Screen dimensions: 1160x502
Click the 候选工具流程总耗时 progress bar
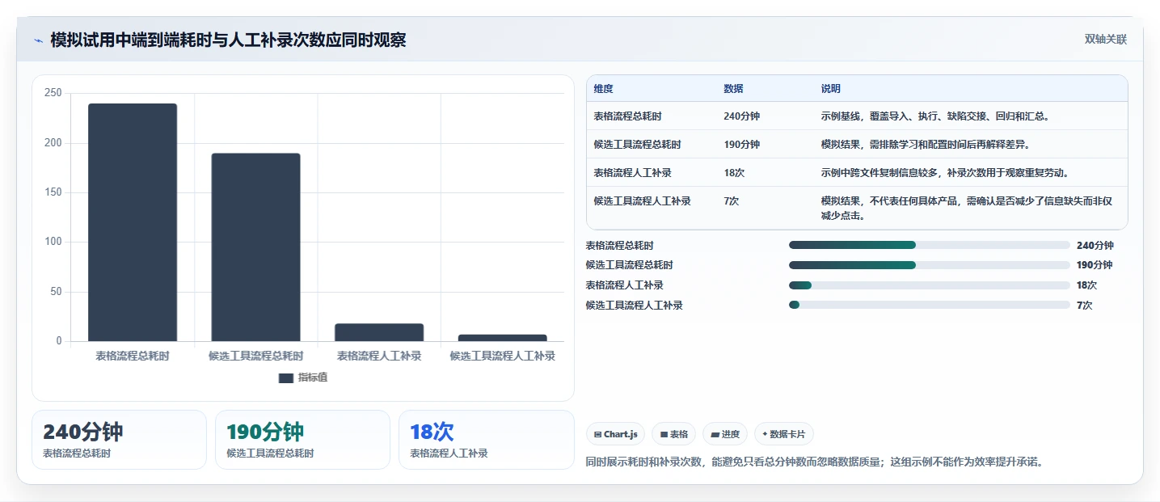tap(930, 265)
